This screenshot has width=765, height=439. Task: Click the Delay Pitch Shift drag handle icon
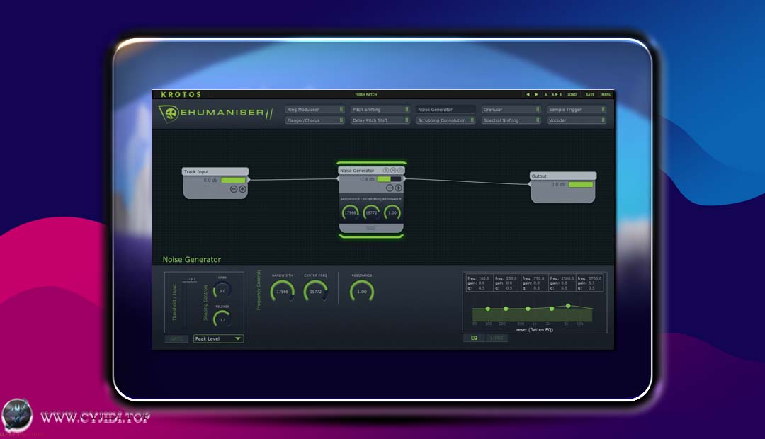(407, 120)
